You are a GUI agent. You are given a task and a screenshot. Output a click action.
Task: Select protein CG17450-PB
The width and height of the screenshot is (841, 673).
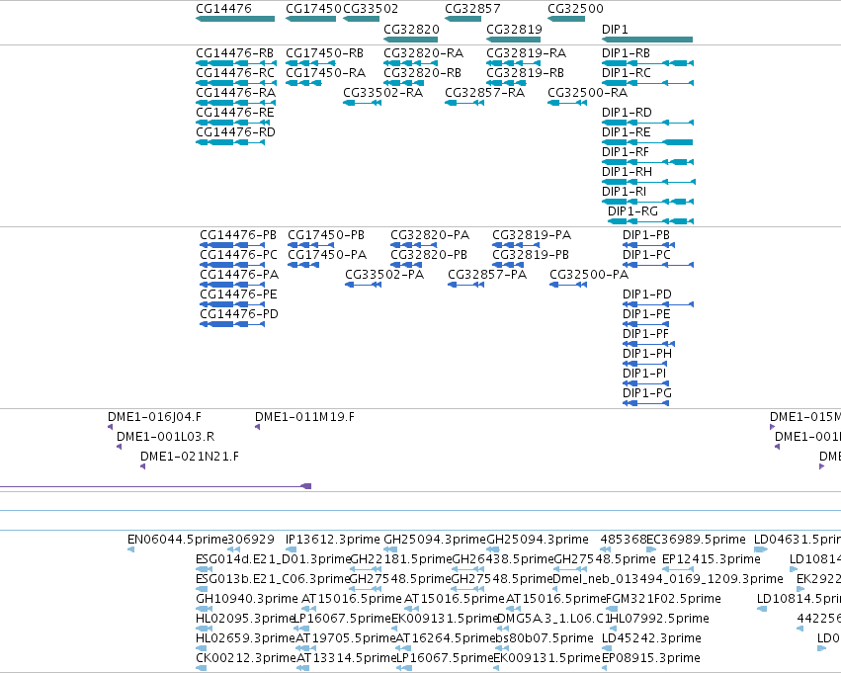click(x=311, y=245)
